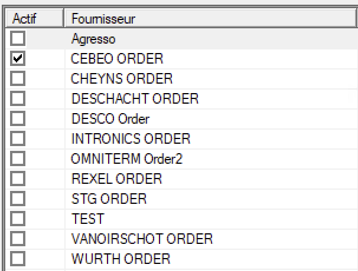
Task: Enable the TEST supplier checkbox
Action: click(18, 219)
